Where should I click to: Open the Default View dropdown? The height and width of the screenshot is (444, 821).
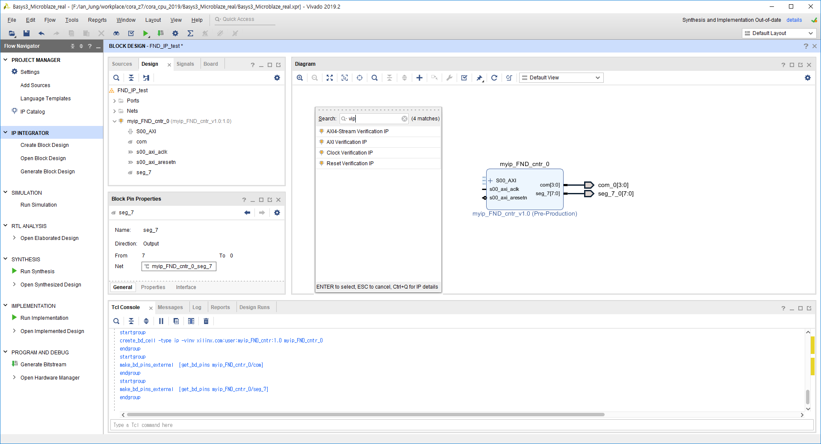pos(561,78)
